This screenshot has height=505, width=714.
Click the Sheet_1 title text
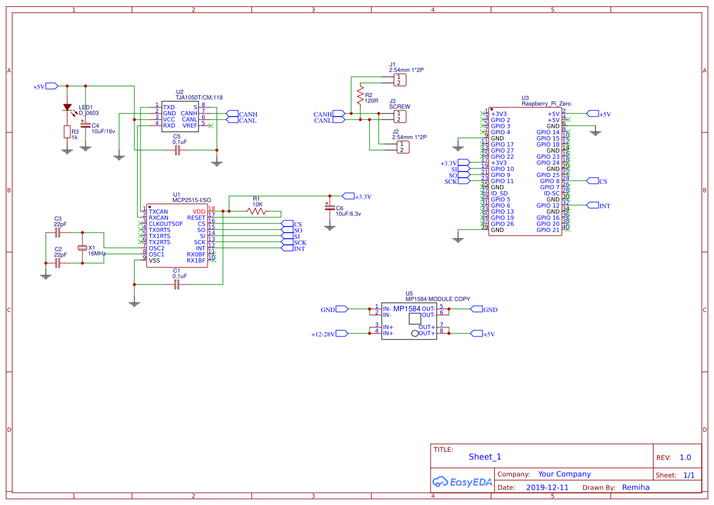click(484, 457)
